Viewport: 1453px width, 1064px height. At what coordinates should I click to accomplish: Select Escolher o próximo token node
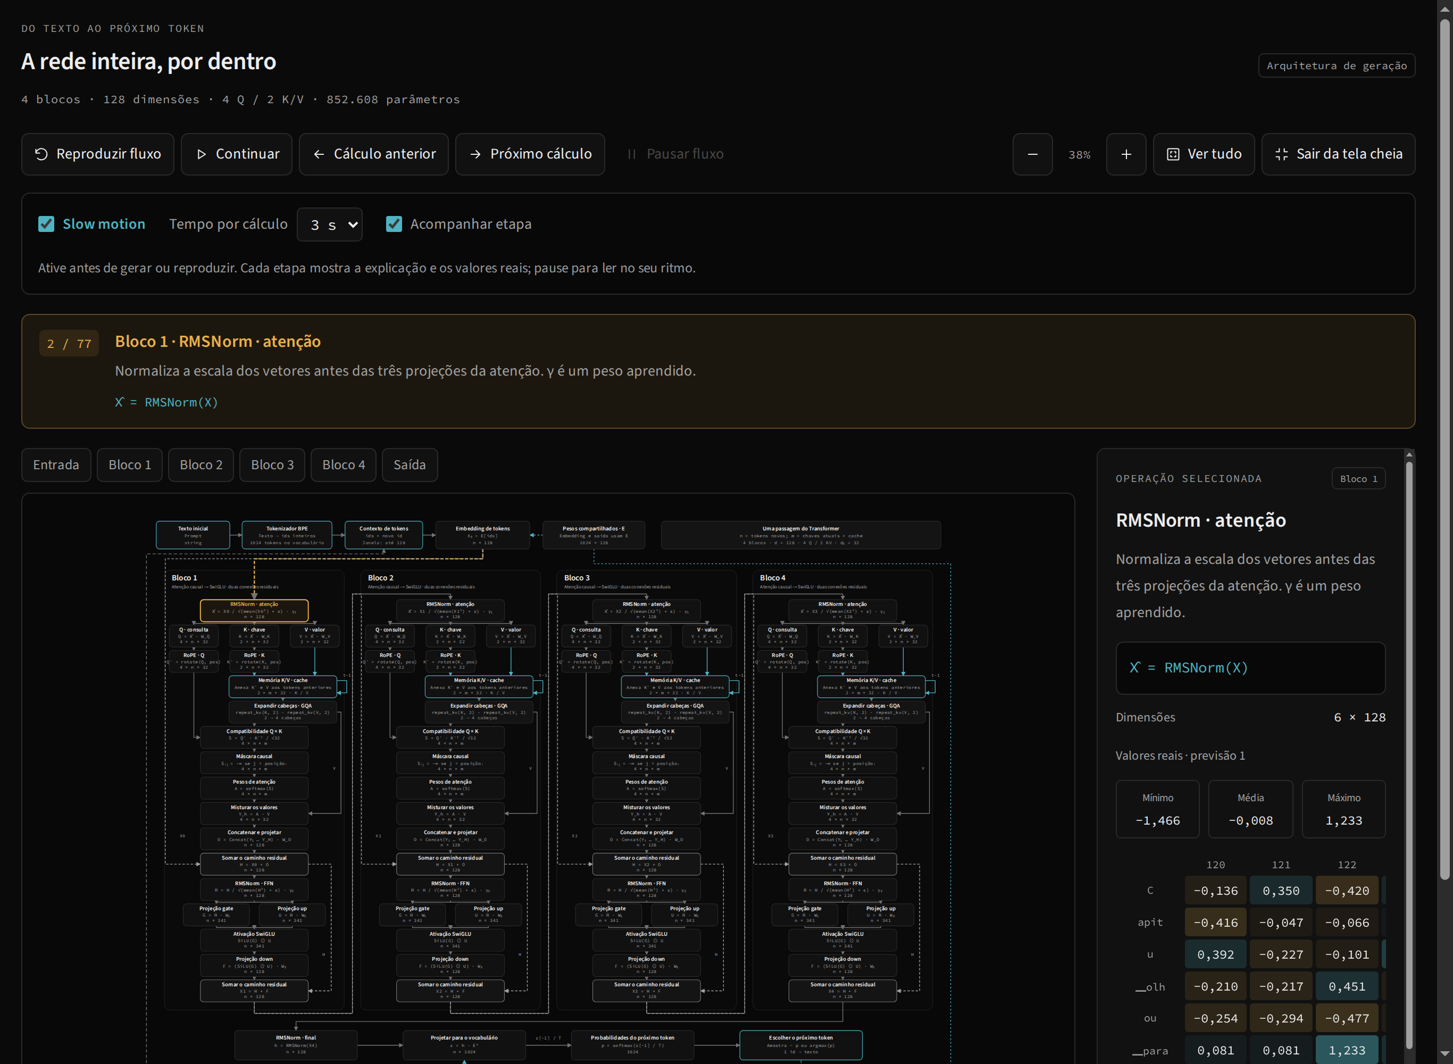[x=801, y=1045]
